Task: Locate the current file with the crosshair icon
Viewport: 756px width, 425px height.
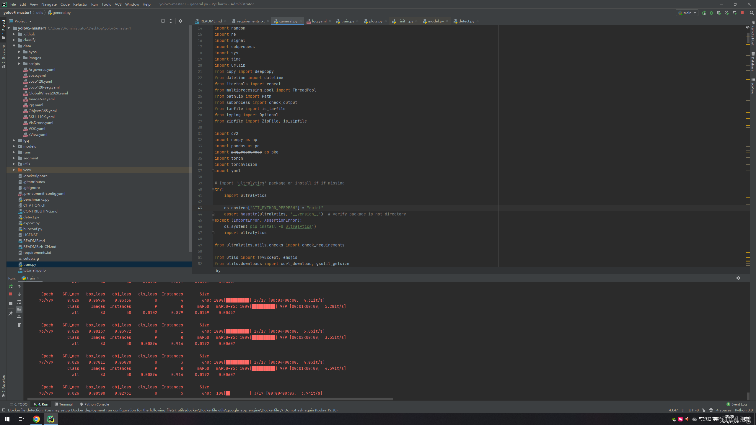Action: click(x=163, y=21)
